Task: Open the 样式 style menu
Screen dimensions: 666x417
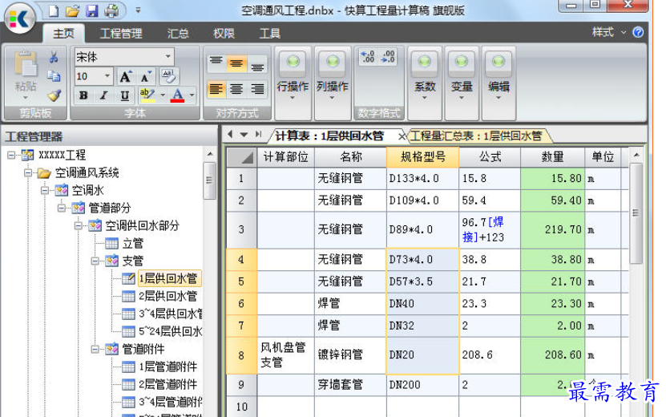Action: click(x=608, y=32)
